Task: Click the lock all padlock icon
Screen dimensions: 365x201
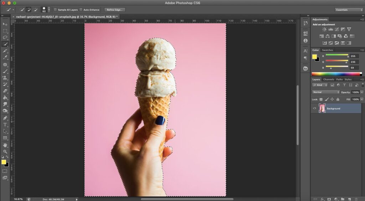Action: click(338, 99)
